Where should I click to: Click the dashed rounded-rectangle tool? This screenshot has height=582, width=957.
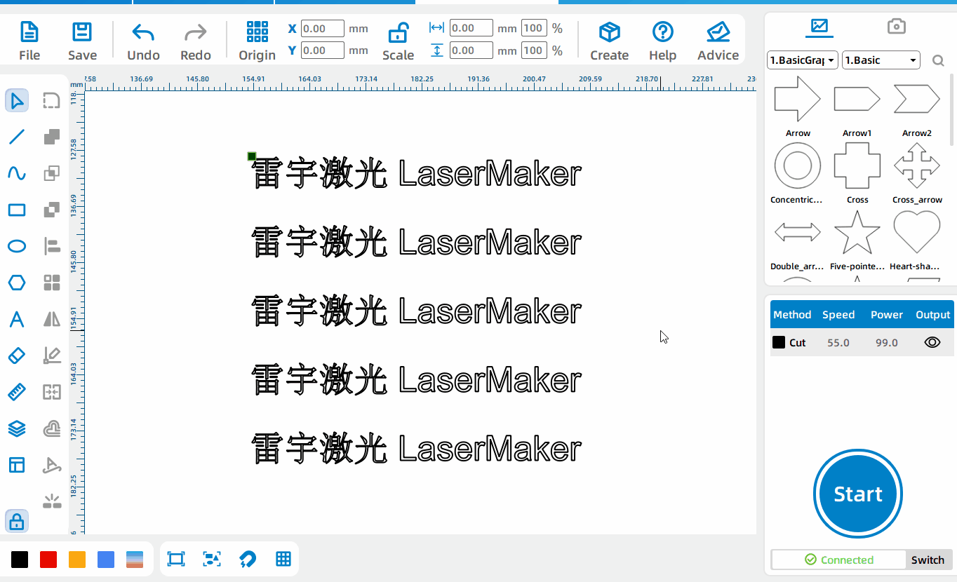click(51, 100)
